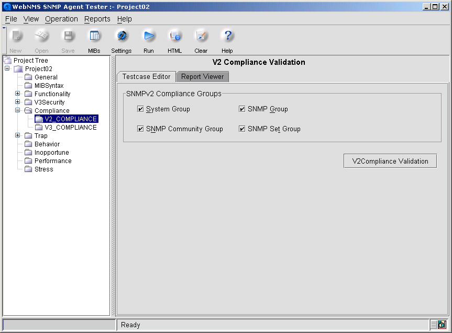Close the WebNMS SNMP Agent Tester window

pyautogui.click(x=445, y=6)
